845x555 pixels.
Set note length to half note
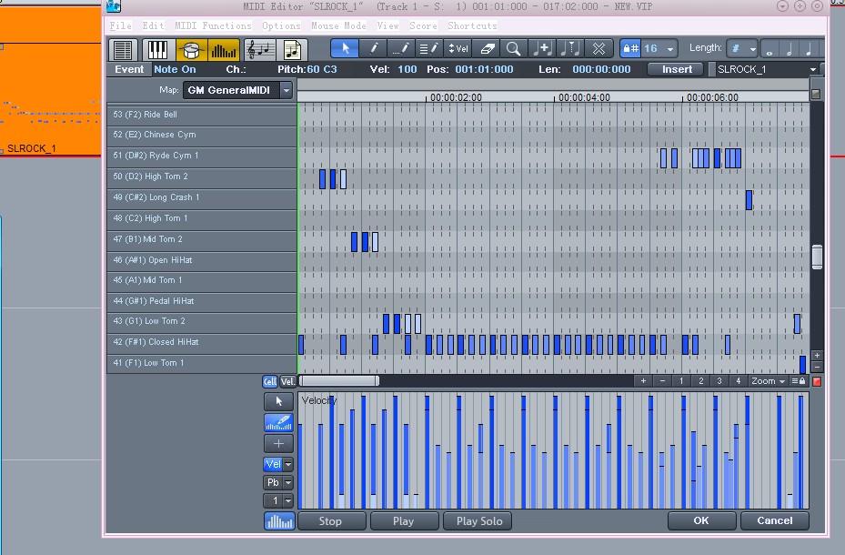click(789, 49)
